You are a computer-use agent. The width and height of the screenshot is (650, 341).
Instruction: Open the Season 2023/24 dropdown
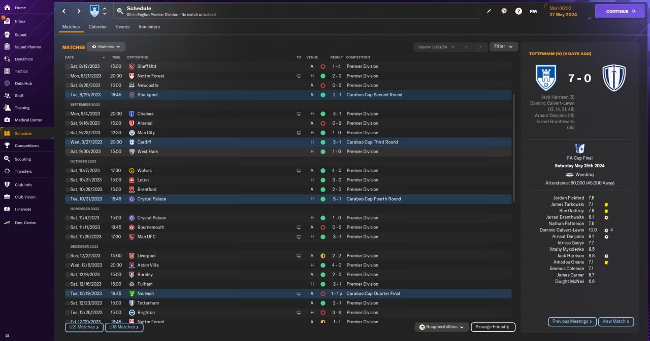(x=436, y=47)
